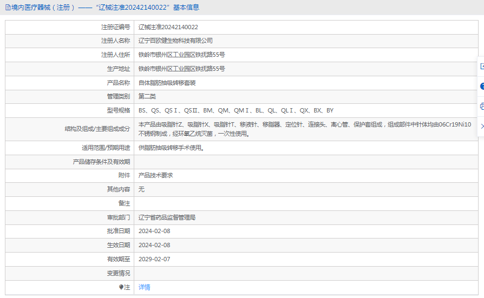Click date 2024-02-08 in 批准日期 row

pos(154,231)
